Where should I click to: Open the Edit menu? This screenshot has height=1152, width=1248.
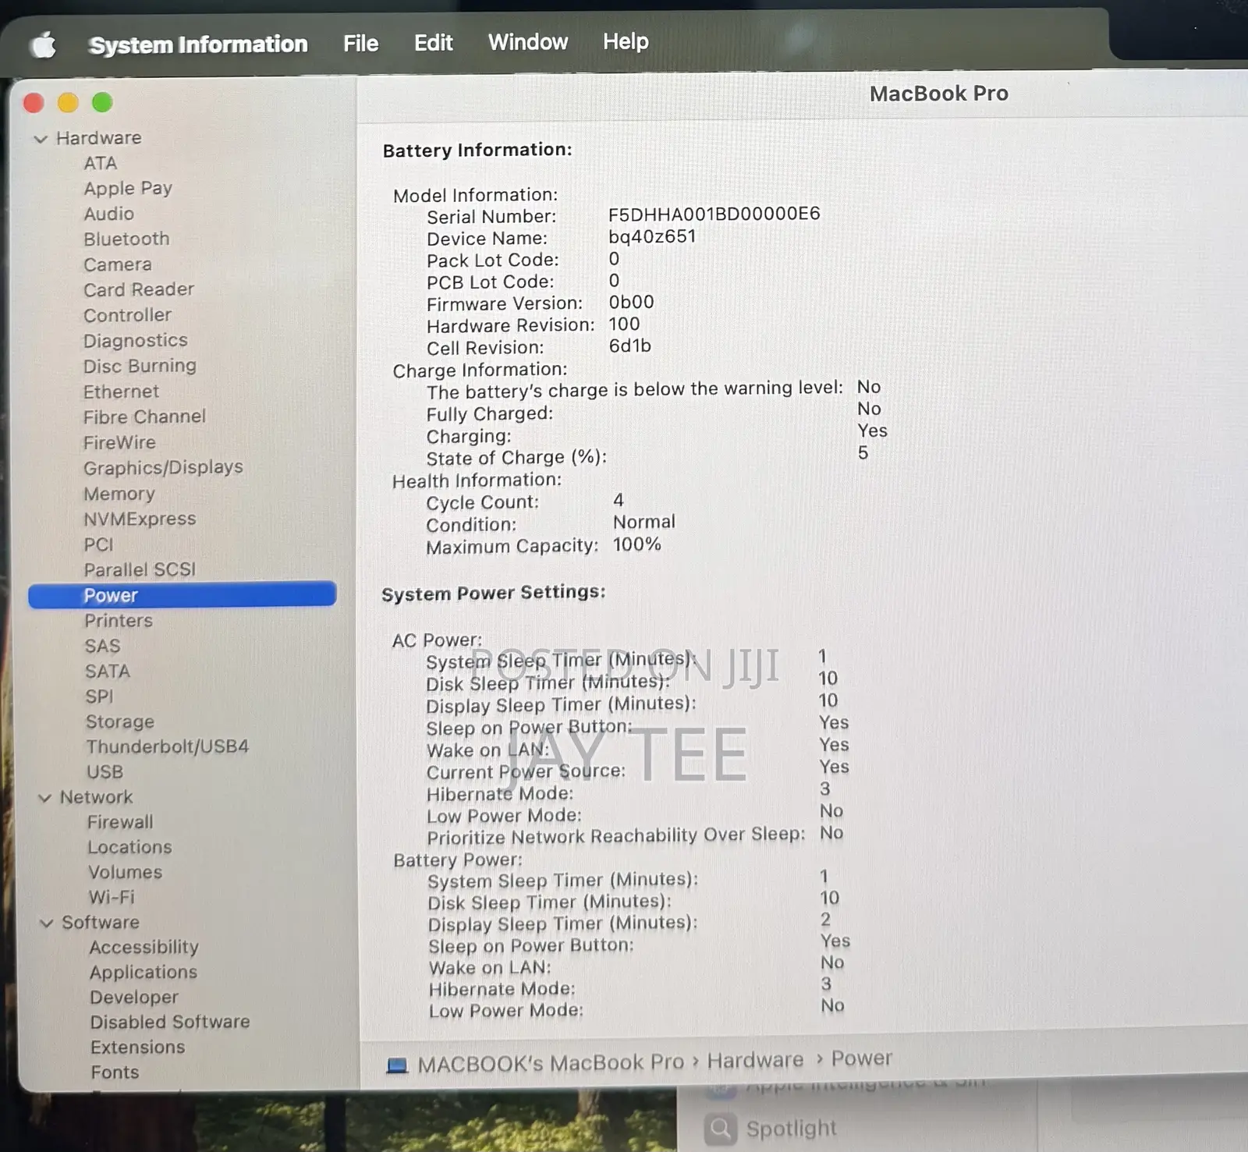[x=433, y=42]
